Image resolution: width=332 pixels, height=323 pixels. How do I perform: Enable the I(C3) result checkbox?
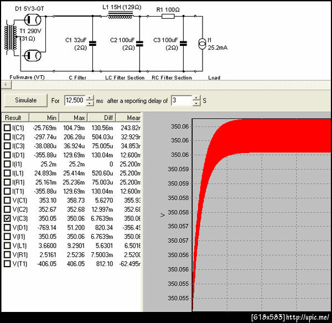[7, 146]
